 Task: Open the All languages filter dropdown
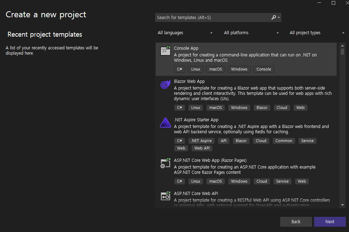(x=185, y=33)
